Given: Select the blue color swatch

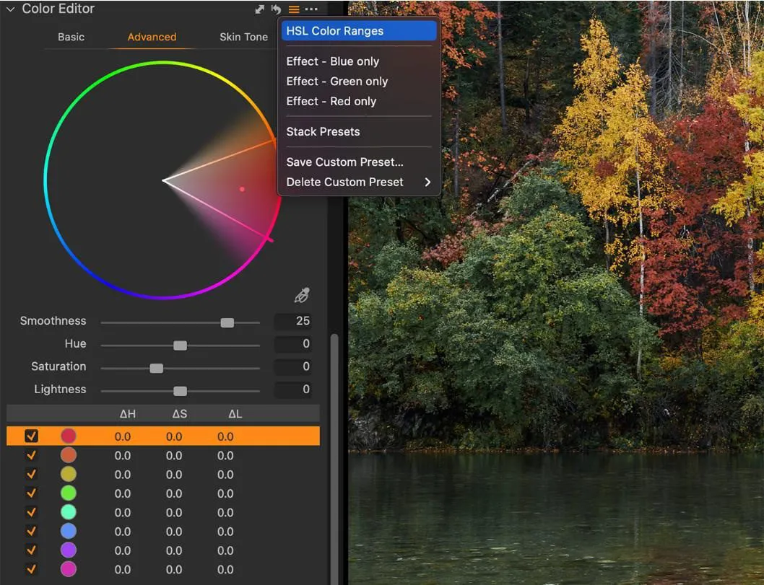Looking at the screenshot, I should [69, 531].
